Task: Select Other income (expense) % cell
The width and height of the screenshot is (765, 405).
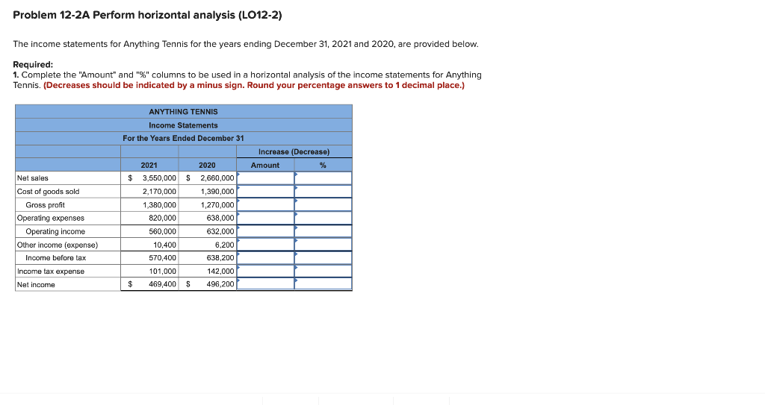Action: (323, 245)
